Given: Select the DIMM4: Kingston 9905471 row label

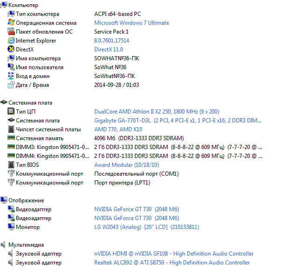Looking at the screenshot, I should pos(52,156).
